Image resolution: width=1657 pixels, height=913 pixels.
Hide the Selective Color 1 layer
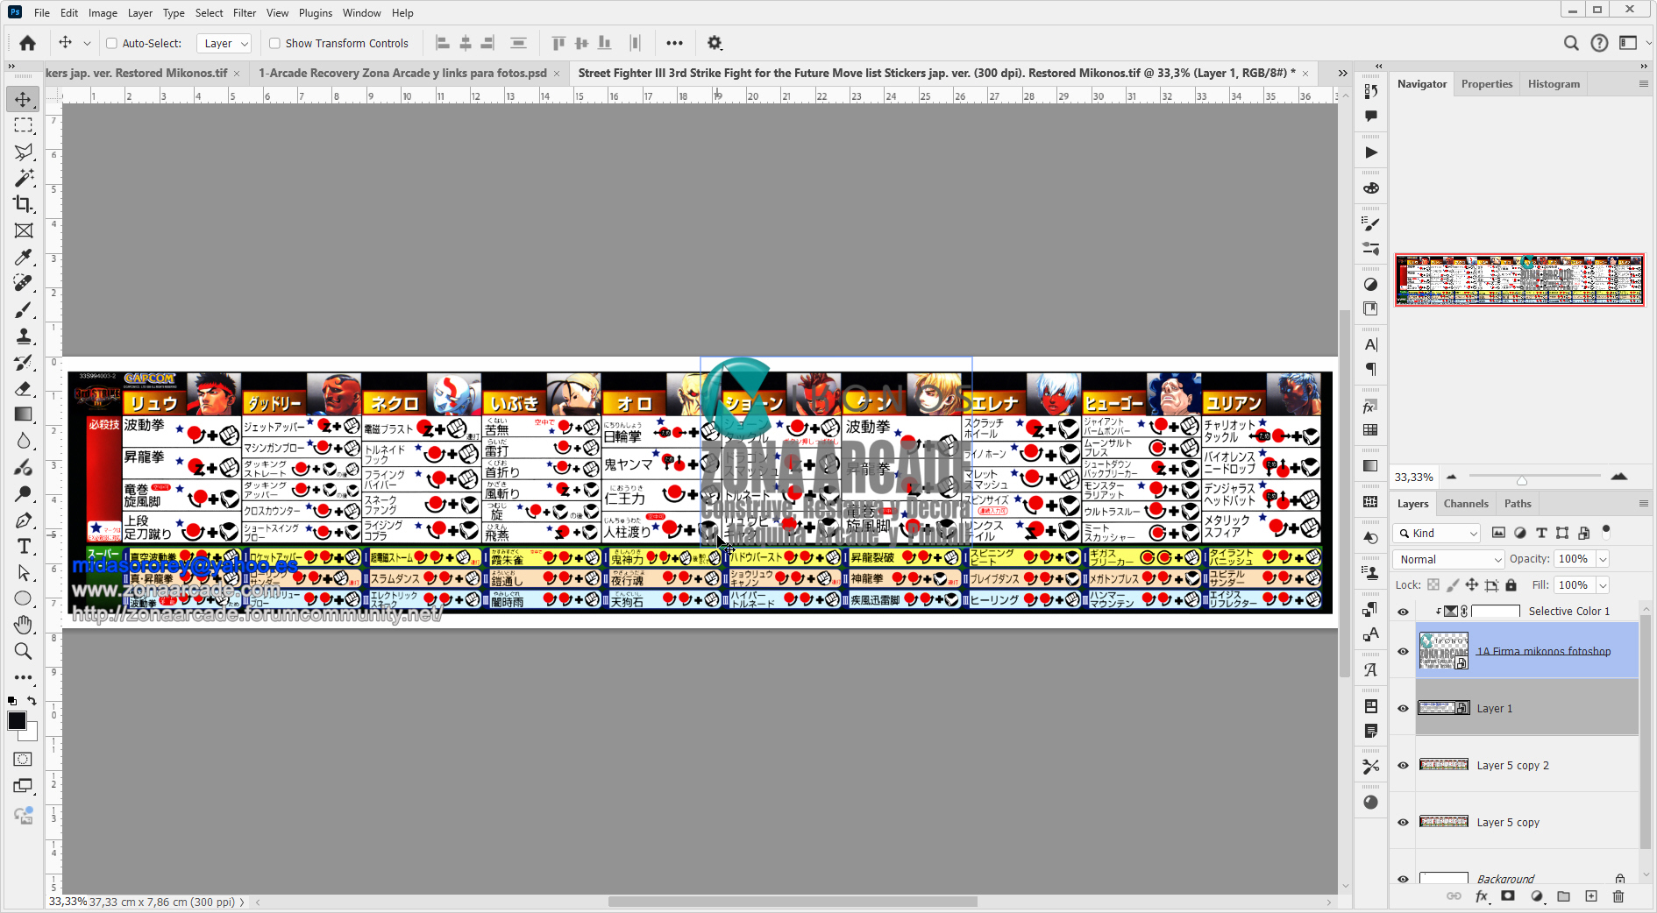[1403, 612]
